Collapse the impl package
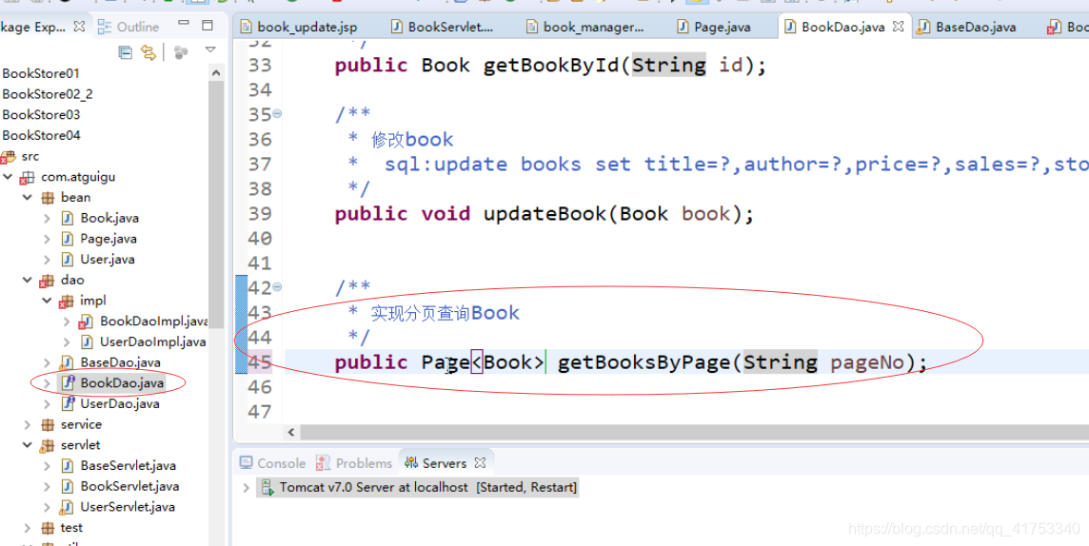This screenshot has height=546, width=1089. point(47,302)
